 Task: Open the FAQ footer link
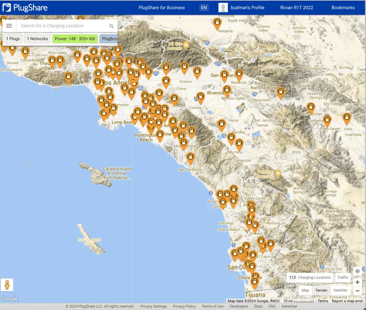click(272, 306)
